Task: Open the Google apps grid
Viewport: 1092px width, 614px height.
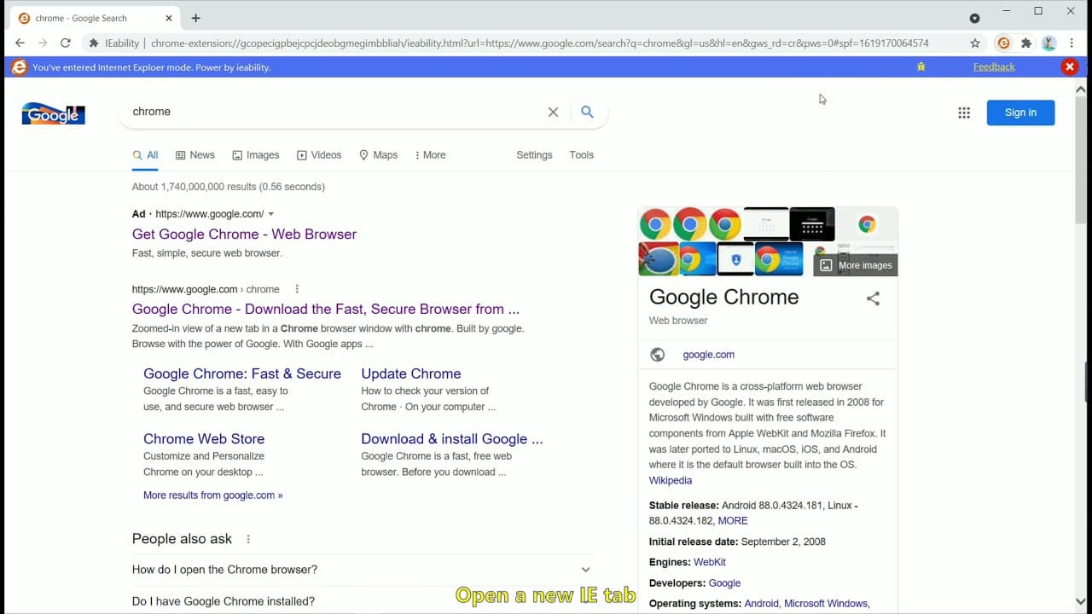Action: (x=964, y=113)
